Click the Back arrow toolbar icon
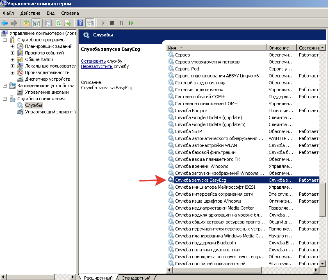 5,23
